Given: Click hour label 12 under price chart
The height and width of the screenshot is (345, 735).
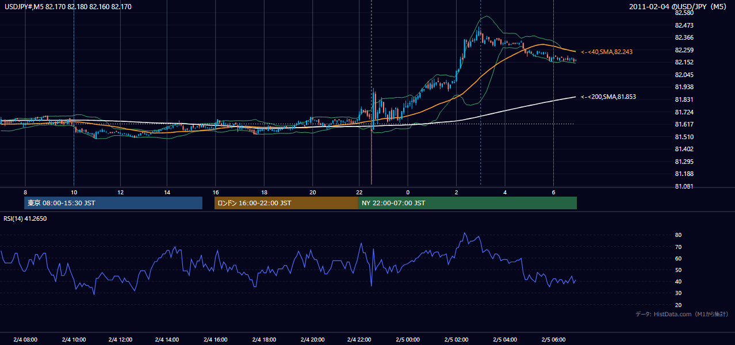Looking at the screenshot, I should tap(121, 192).
